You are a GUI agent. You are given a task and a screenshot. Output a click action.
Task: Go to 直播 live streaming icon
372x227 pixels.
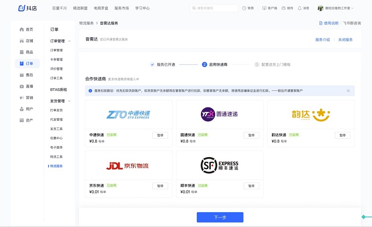tap(21, 86)
